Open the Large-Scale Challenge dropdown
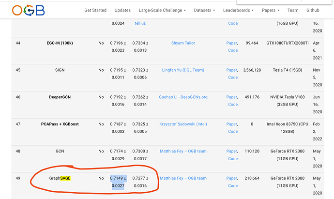Viewport: 334px width, 199px height. pos(162,10)
